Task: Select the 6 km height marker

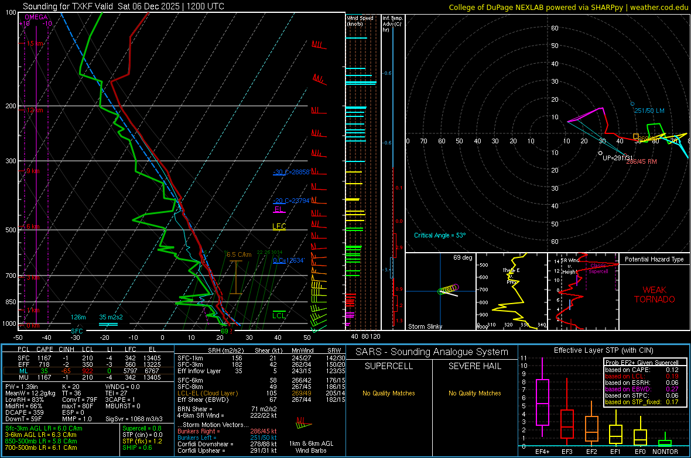Action: [33, 226]
